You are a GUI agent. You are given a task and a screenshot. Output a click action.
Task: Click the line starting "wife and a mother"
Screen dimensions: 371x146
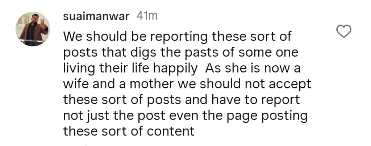(187, 84)
